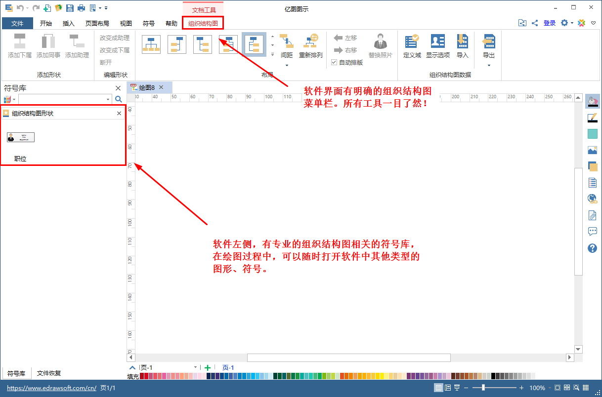Open the edrawsoft.com link in status bar
The height and width of the screenshot is (397, 602).
coord(52,388)
